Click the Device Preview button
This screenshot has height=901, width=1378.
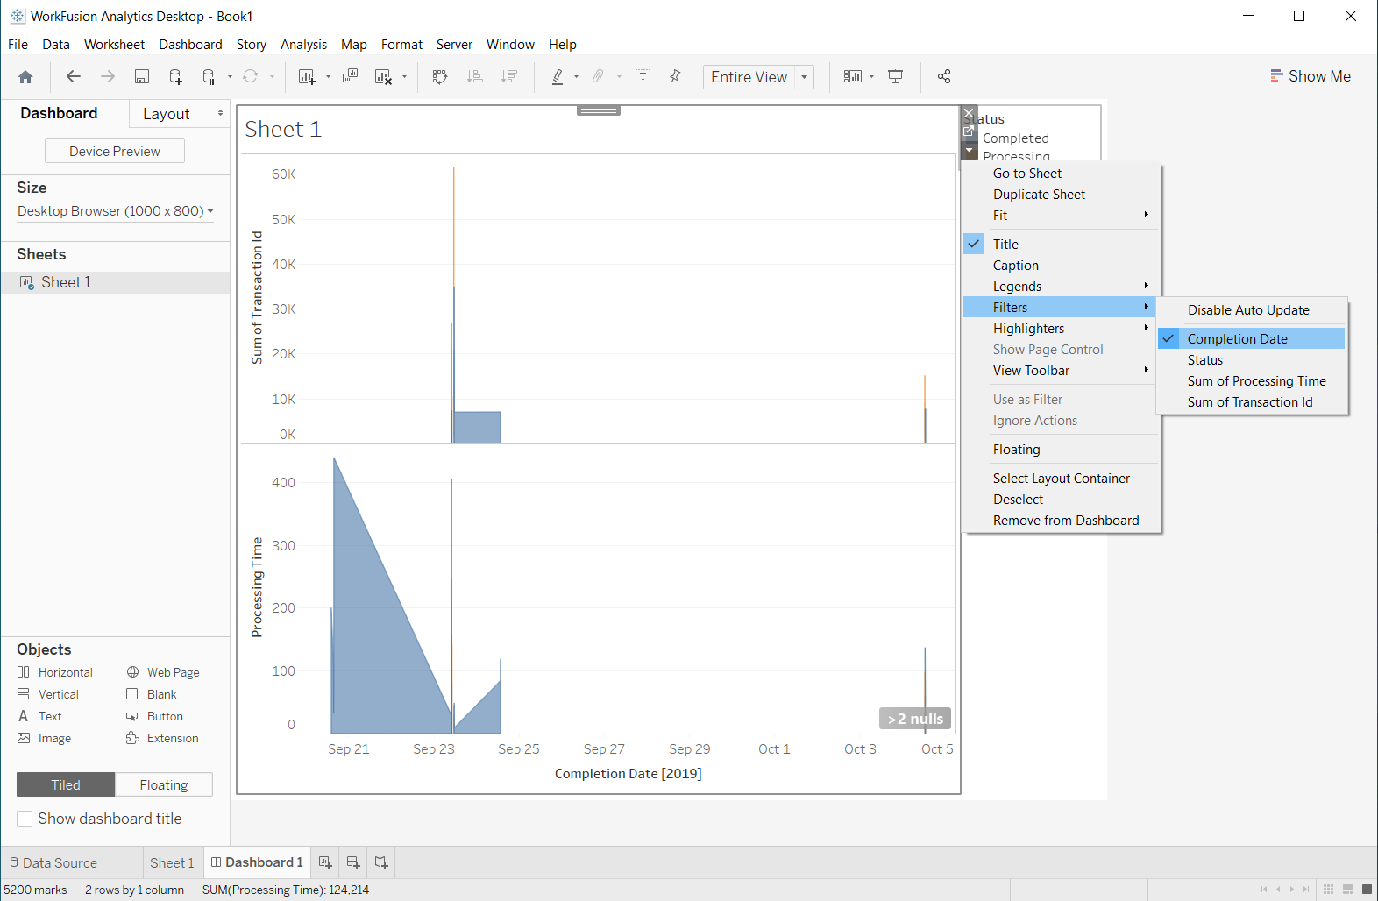(x=115, y=152)
